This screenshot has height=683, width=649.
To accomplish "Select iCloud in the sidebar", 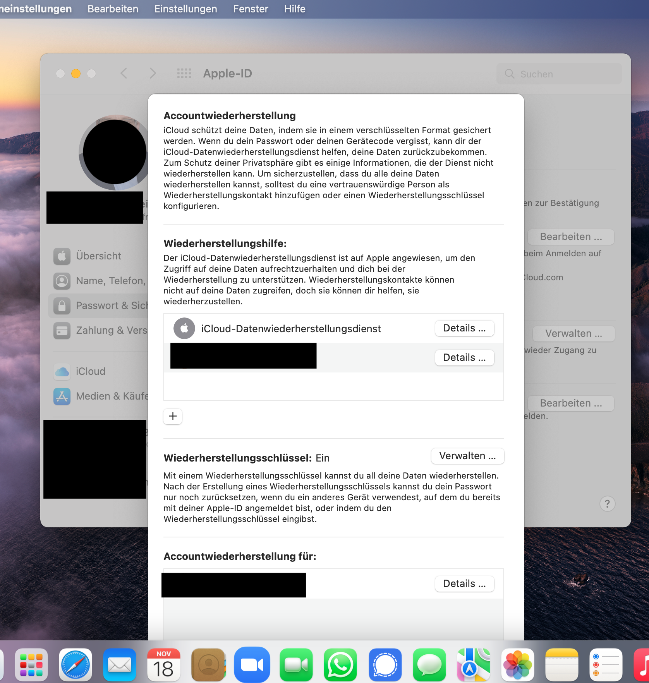I will (x=98, y=371).
